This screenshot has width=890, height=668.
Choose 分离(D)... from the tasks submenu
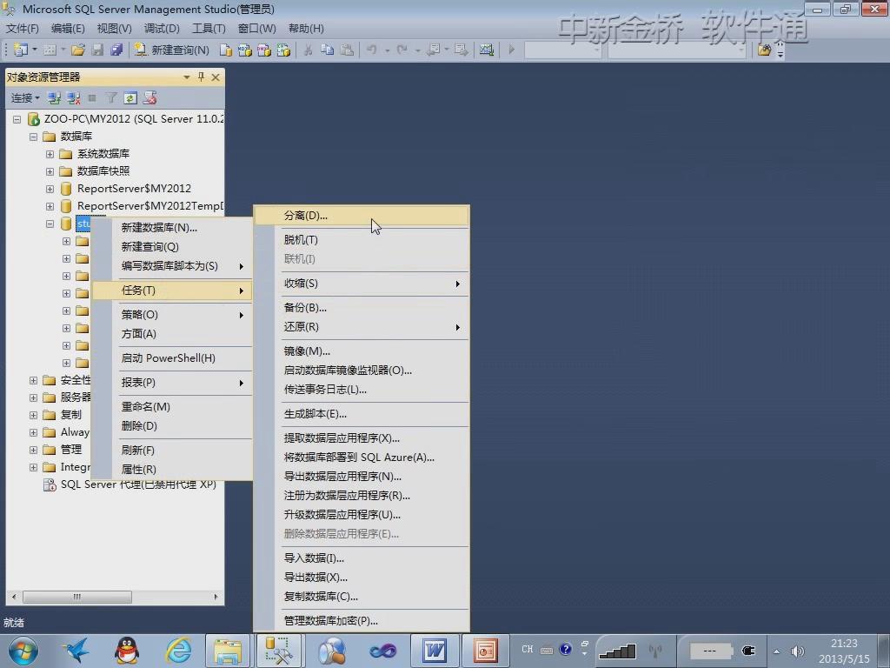(362, 216)
